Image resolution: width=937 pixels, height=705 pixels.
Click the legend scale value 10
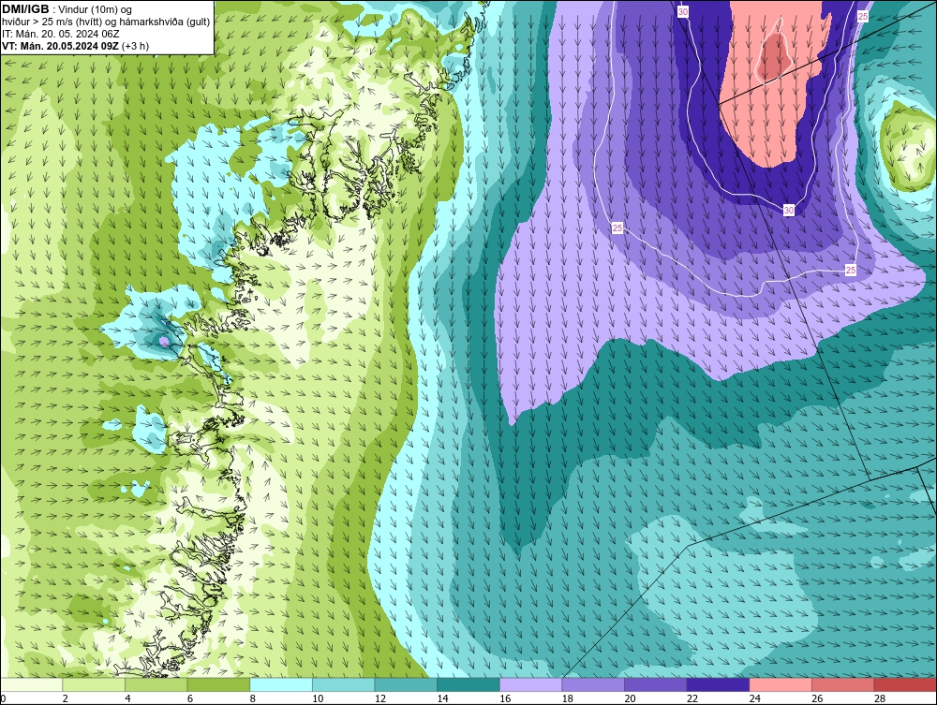[x=318, y=698]
